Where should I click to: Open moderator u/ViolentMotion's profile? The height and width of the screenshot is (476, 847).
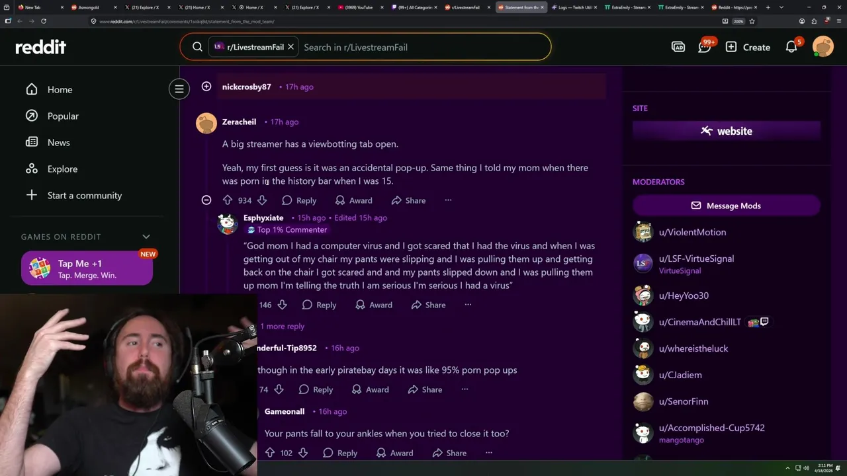[x=692, y=232]
